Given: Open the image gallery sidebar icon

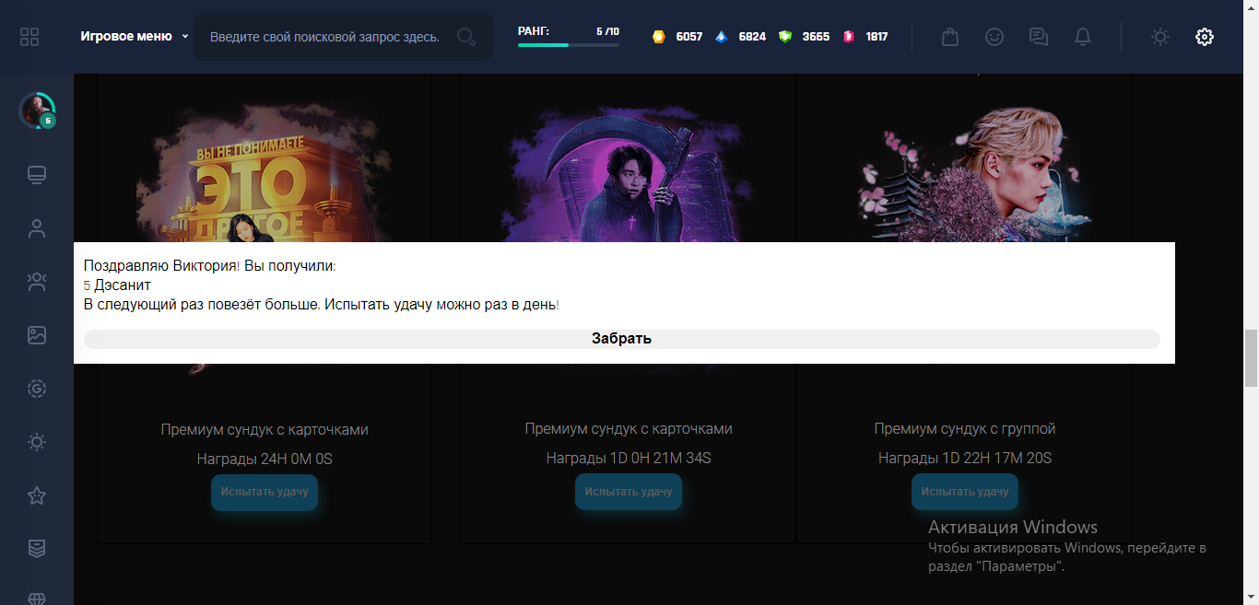Looking at the screenshot, I should click(37, 335).
